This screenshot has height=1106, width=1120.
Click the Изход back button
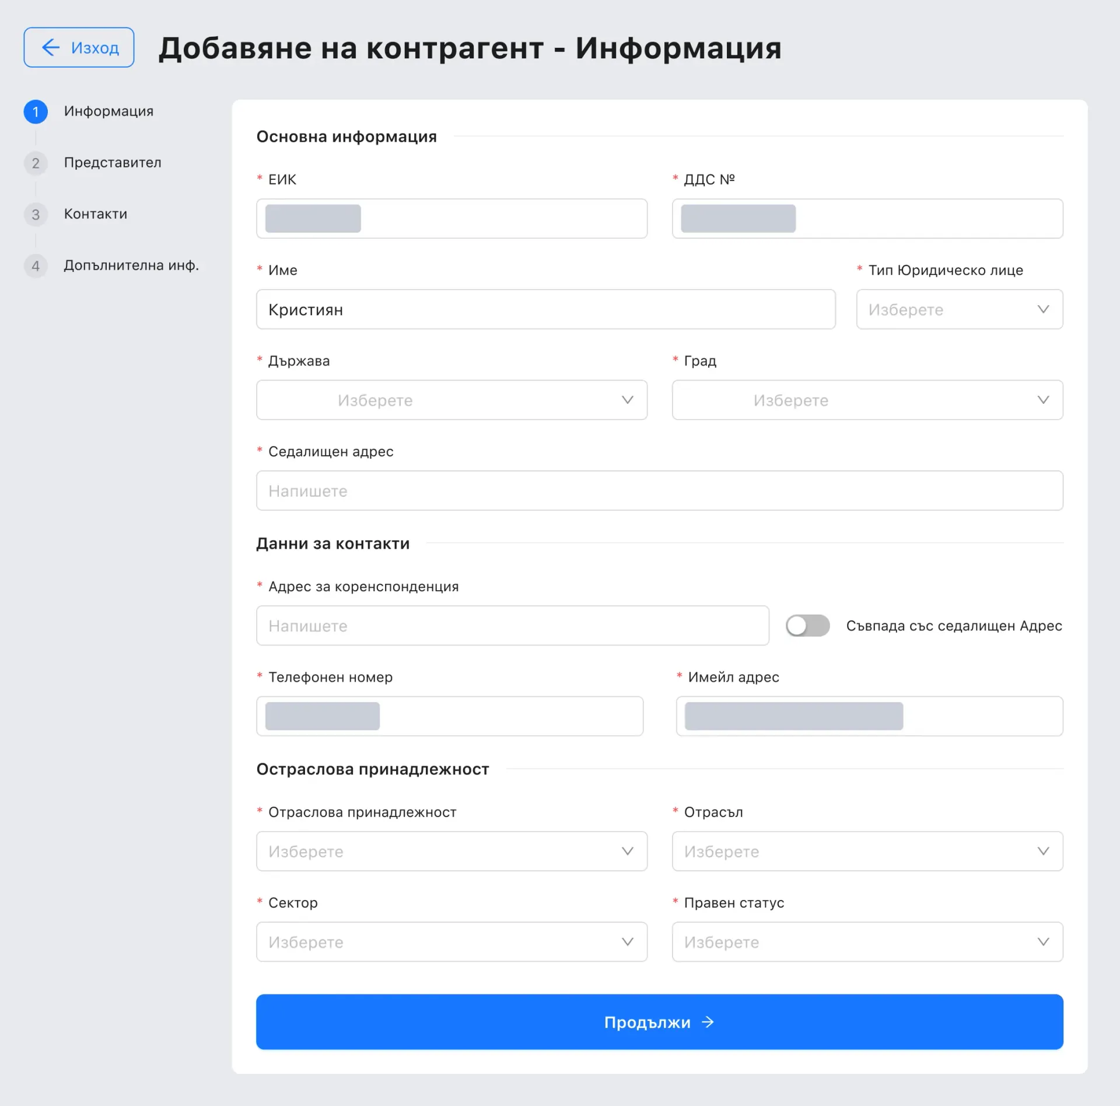(79, 47)
